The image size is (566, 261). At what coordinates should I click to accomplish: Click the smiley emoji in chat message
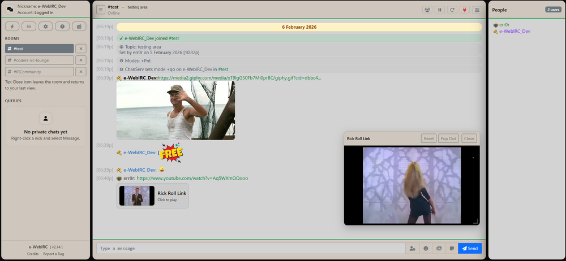[162, 170]
